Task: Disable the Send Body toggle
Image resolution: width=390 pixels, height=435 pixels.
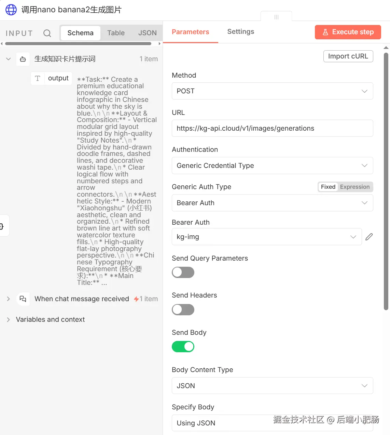Action: coord(183,347)
